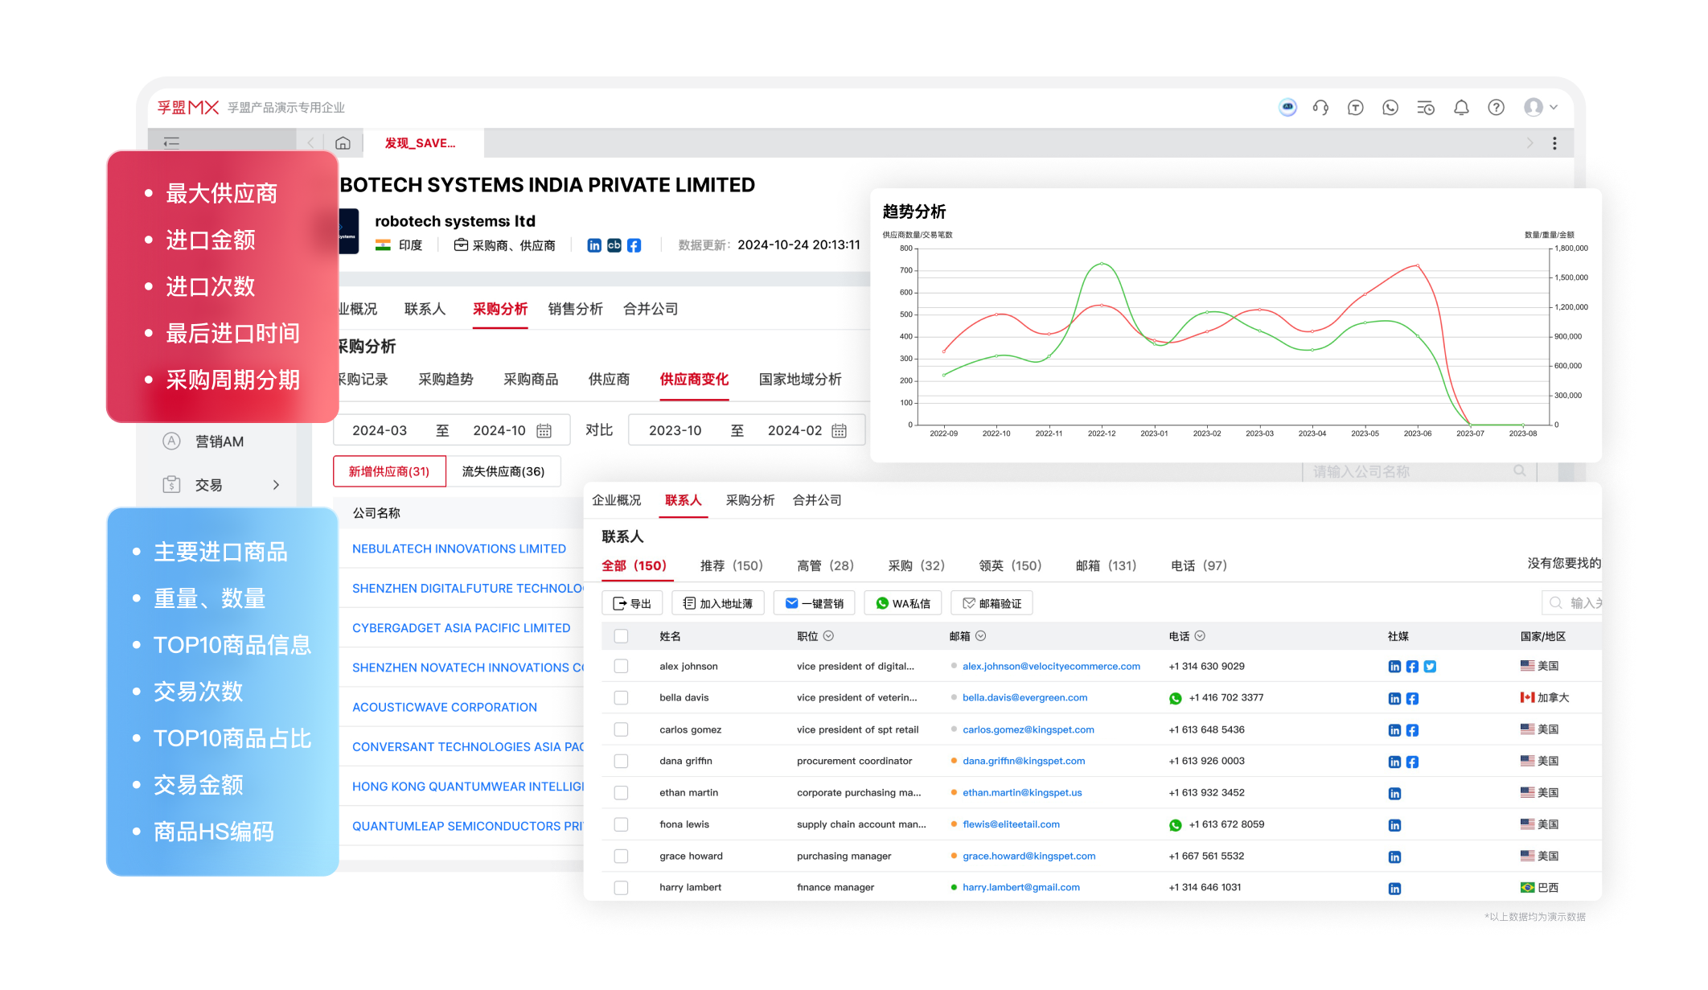
Task: Check the box for alex johnson
Action: coord(621,666)
